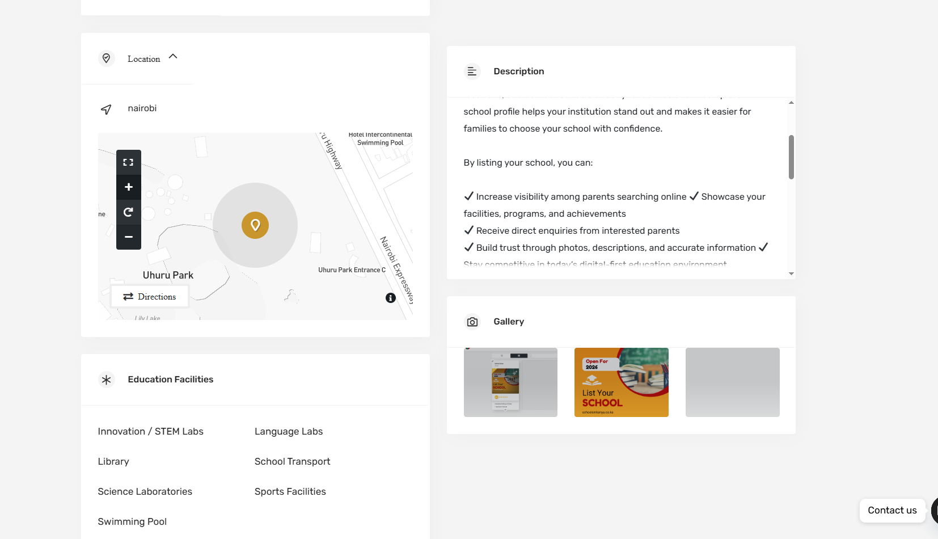The width and height of the screenshot is (938, 539).
Task: Open the Contact us chat button
Action: tap(892, 510)
